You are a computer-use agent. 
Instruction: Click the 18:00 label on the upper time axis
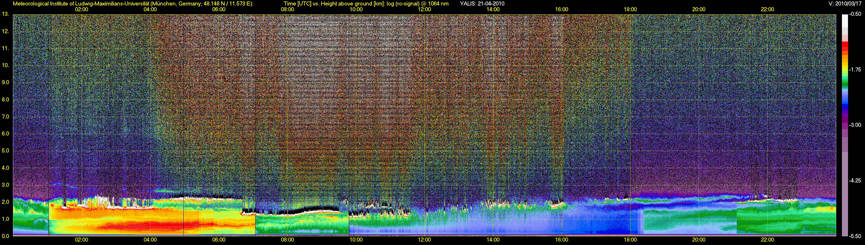[x=630, y=10]
